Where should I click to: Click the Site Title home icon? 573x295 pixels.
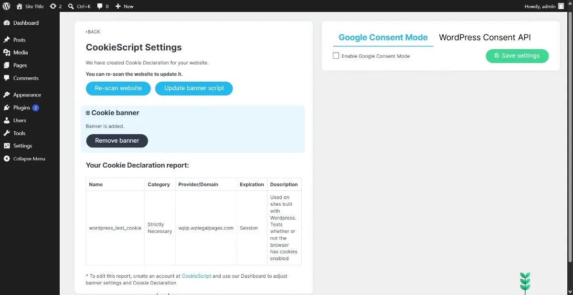click(19, 6)
